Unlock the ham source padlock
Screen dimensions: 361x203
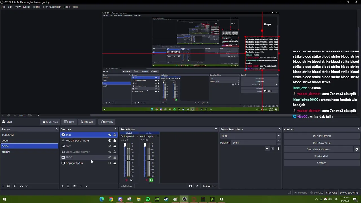coord(115,146)
